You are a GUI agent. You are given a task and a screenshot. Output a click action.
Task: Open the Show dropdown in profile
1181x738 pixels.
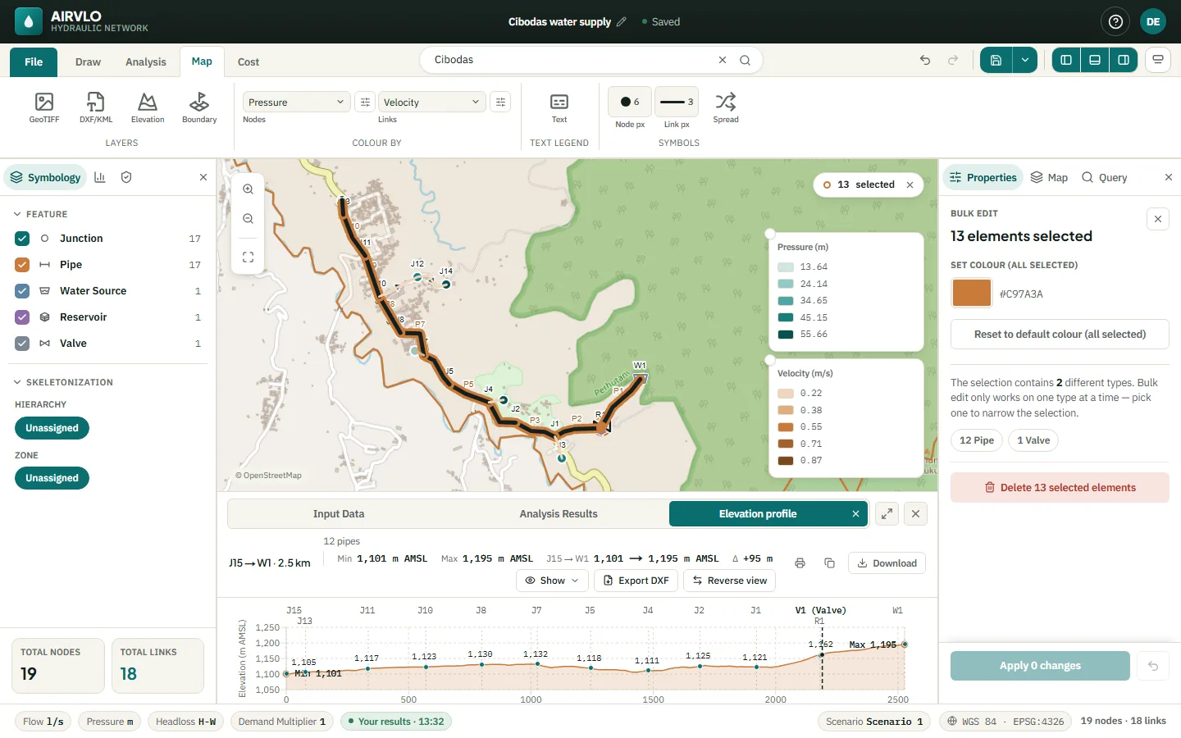(x=552, y=581)
